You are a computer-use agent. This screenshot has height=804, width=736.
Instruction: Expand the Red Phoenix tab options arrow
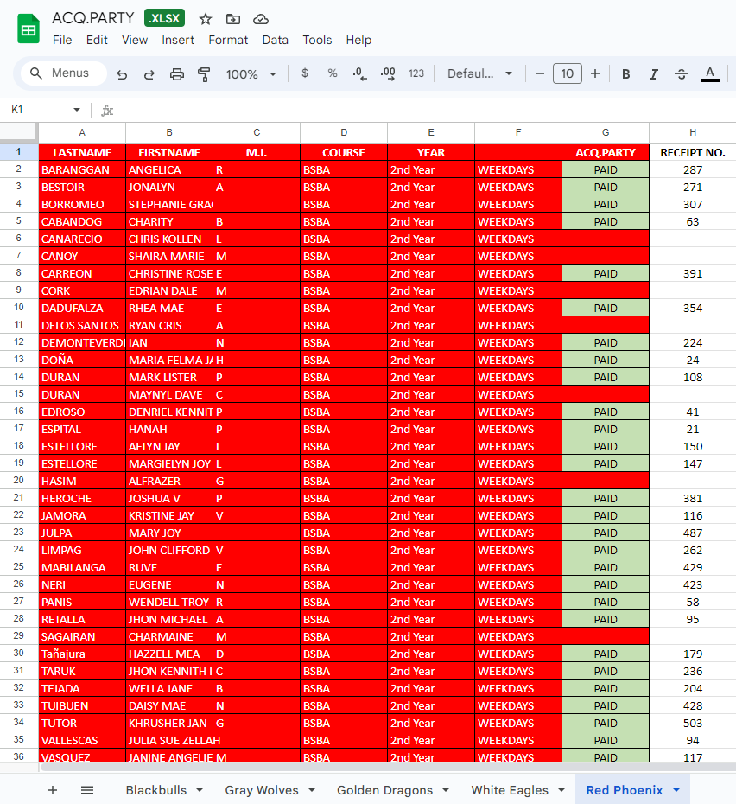pos(676,790)
